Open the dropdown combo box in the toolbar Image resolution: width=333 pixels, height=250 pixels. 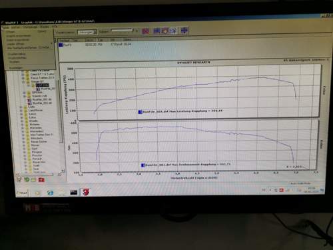tap(87, 33)
